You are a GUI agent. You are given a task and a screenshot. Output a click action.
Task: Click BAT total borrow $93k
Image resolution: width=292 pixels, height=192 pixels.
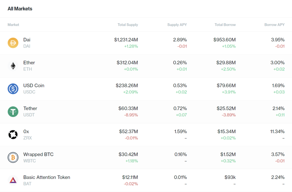[x=230, y=177]
